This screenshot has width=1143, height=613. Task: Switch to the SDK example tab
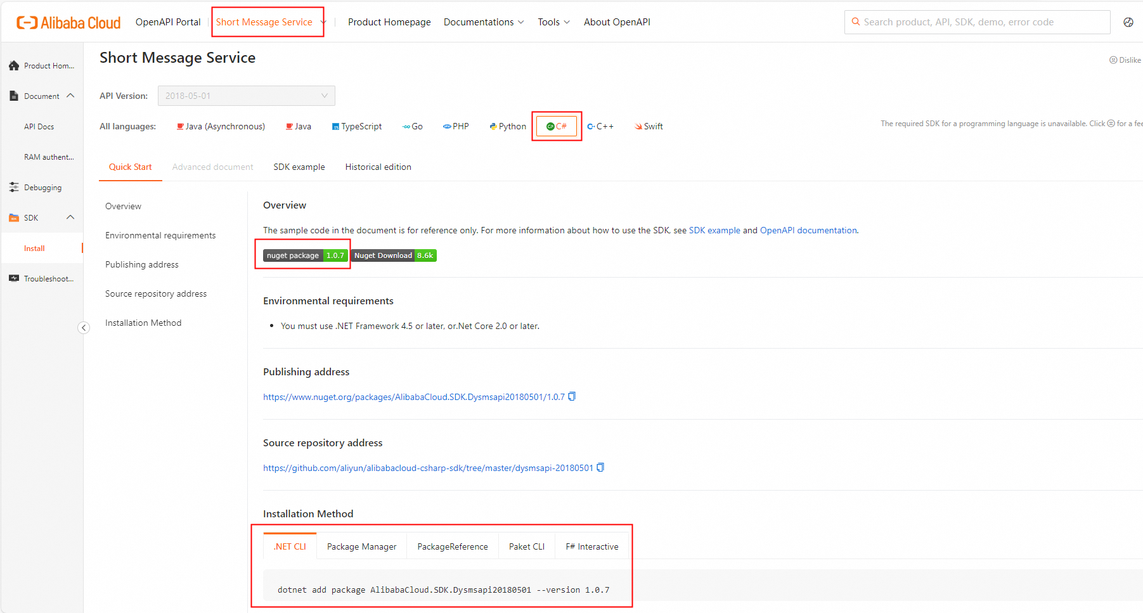click(x=299, y=167)
